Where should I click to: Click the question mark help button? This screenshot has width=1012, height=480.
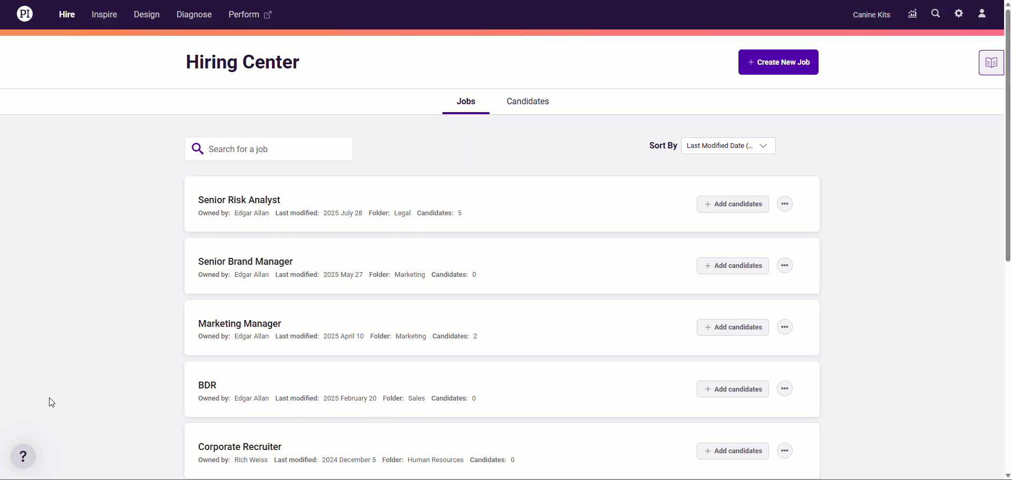tap(23, 456)
